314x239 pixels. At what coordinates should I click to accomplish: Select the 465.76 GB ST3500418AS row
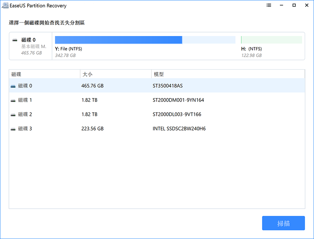[157, 86]
